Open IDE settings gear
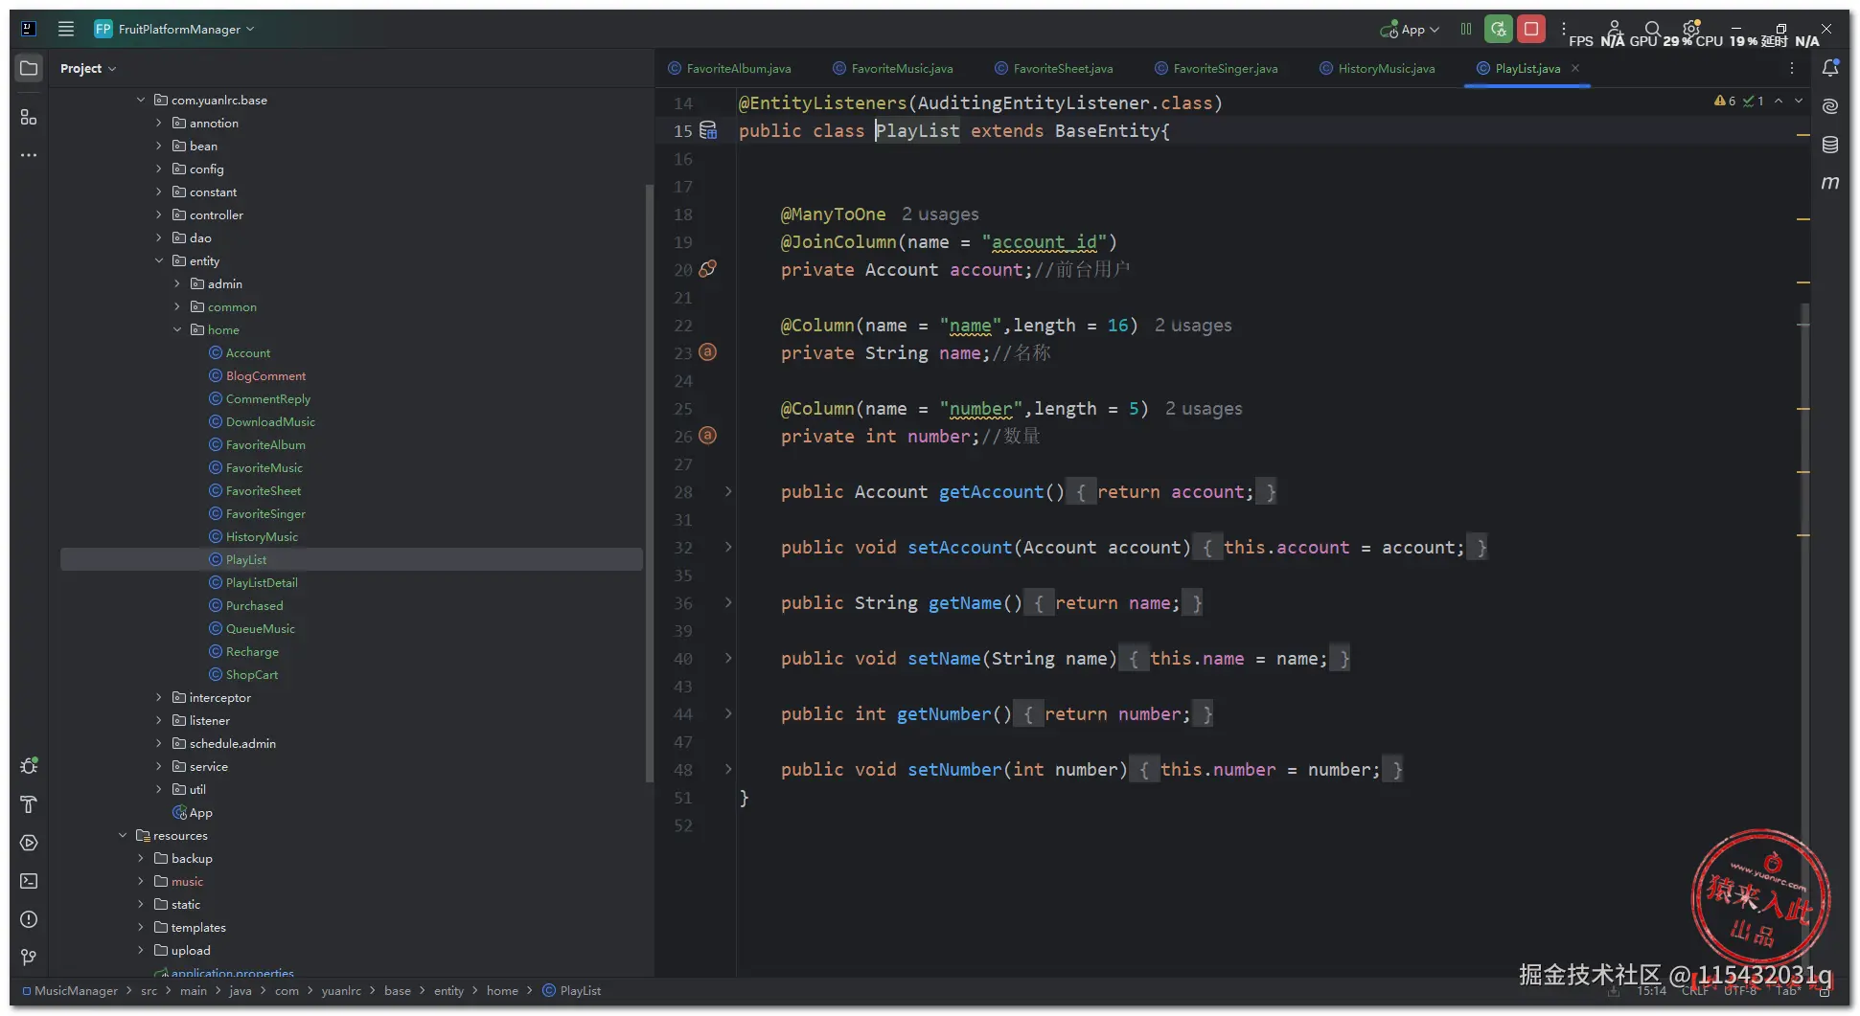1860x1016 pixels. coord(1691,29)
